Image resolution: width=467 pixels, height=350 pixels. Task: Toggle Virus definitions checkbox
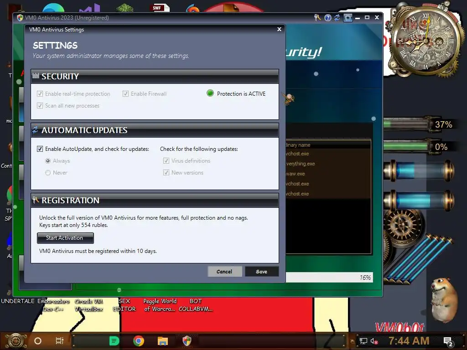pyautogui.click(x=166, y=161)
